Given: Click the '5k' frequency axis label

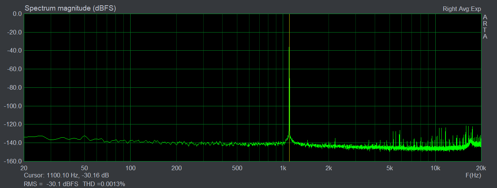Looking at the screenshot, I should point(389,168).
